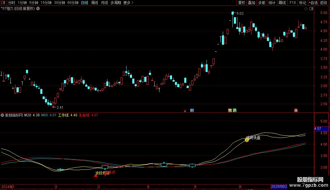
Task: Select the 5分钟 period
Action: point(34,3)
